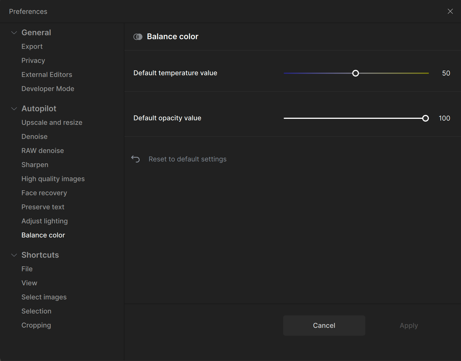Open Selection shortcuts
The width and height of the screenshot is (461, 361).
(x=37, y=311)
